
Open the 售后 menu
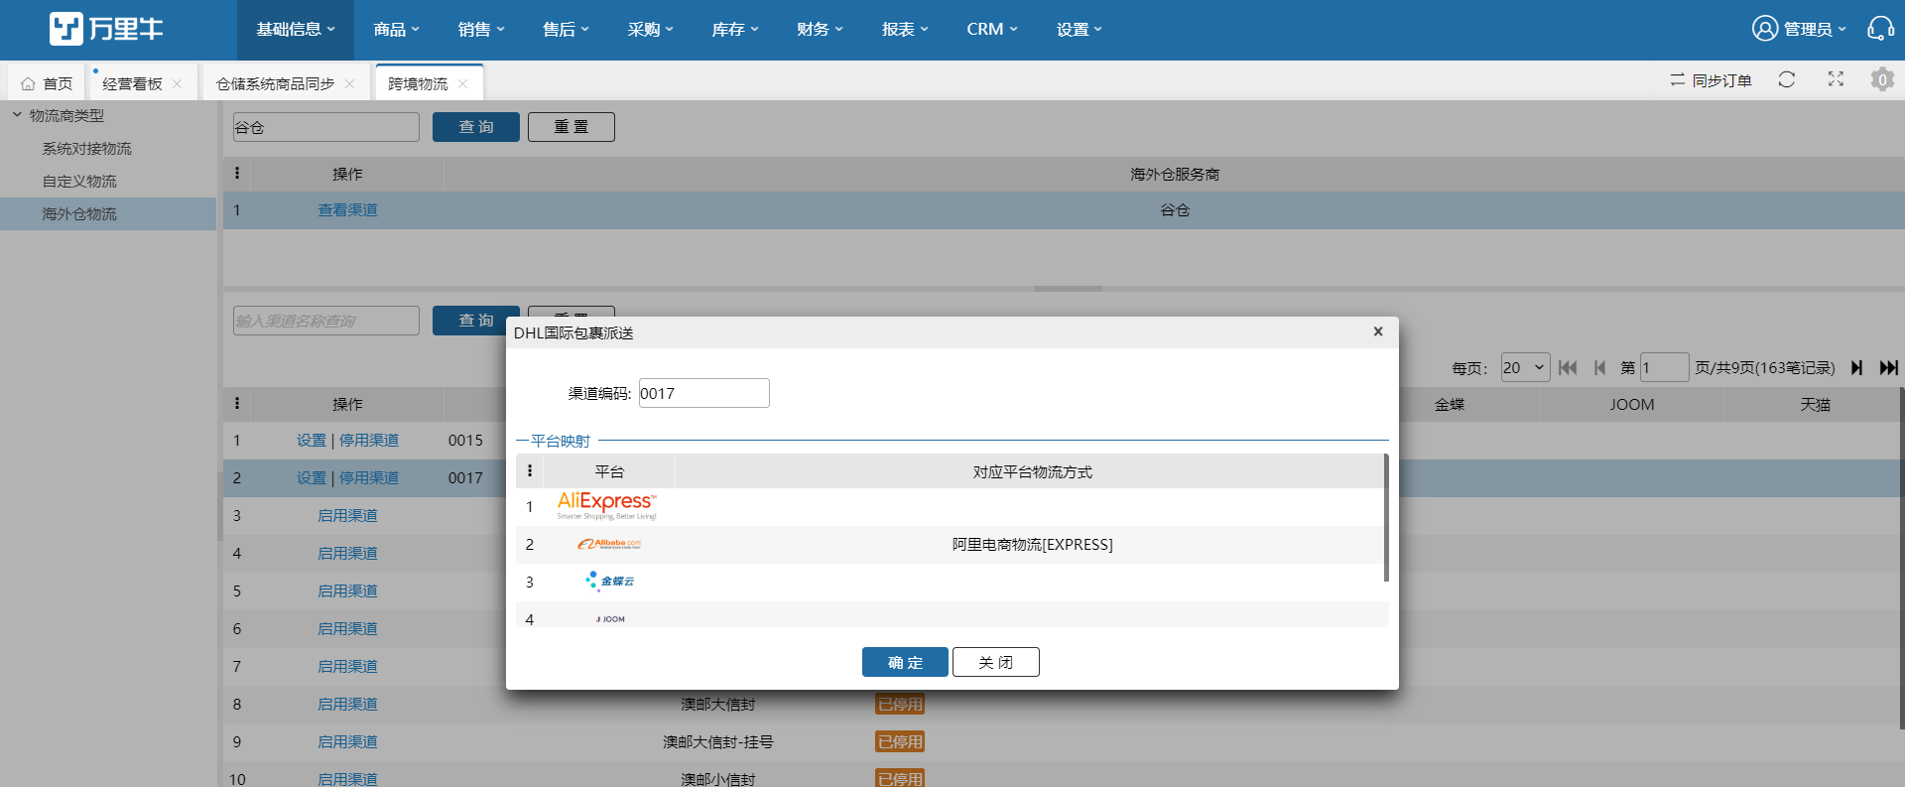point(566,30)
